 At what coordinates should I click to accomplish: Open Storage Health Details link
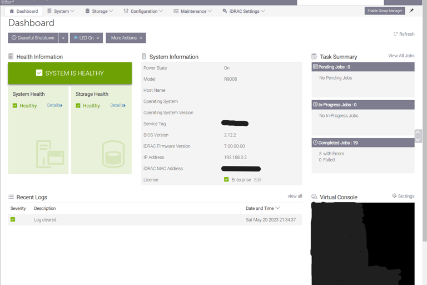coord(118,105)
